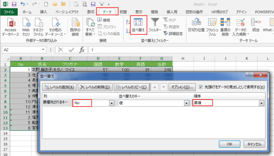Click the move level down arrow button
The image size is (274, 156).
(x=163, y=87)
